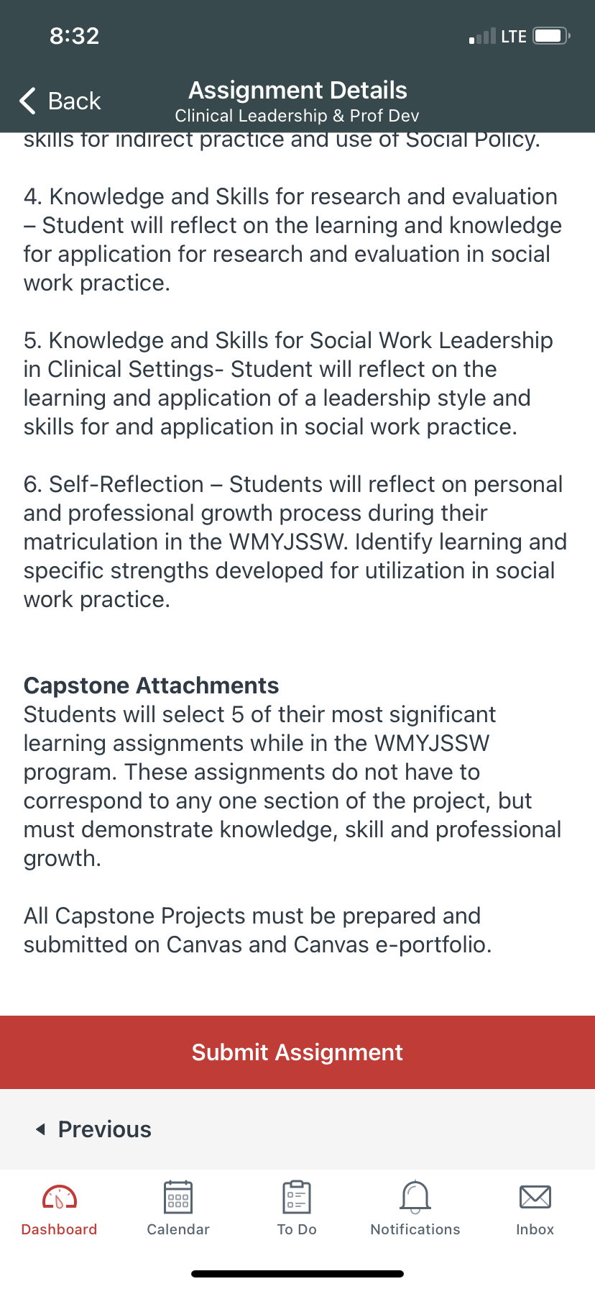
Task: Select the To Do tab label
Action: (297, 1229)
